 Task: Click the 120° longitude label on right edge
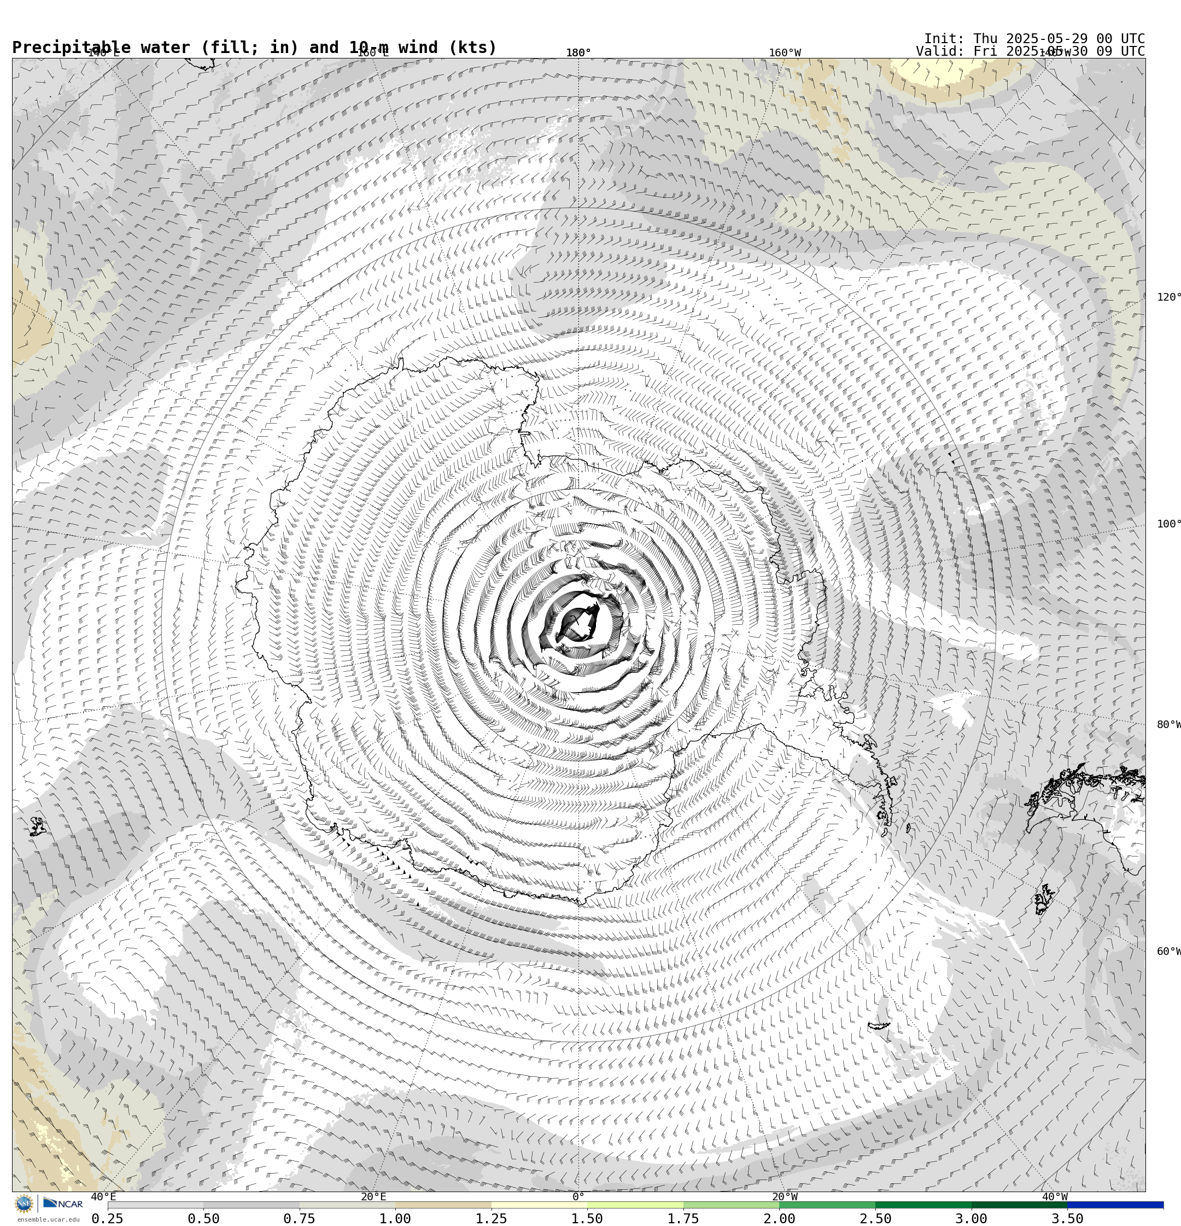1168,296
